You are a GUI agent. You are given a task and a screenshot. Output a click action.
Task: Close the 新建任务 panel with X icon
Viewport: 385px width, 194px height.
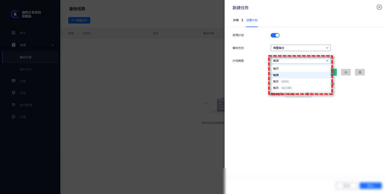pos(379,7)
